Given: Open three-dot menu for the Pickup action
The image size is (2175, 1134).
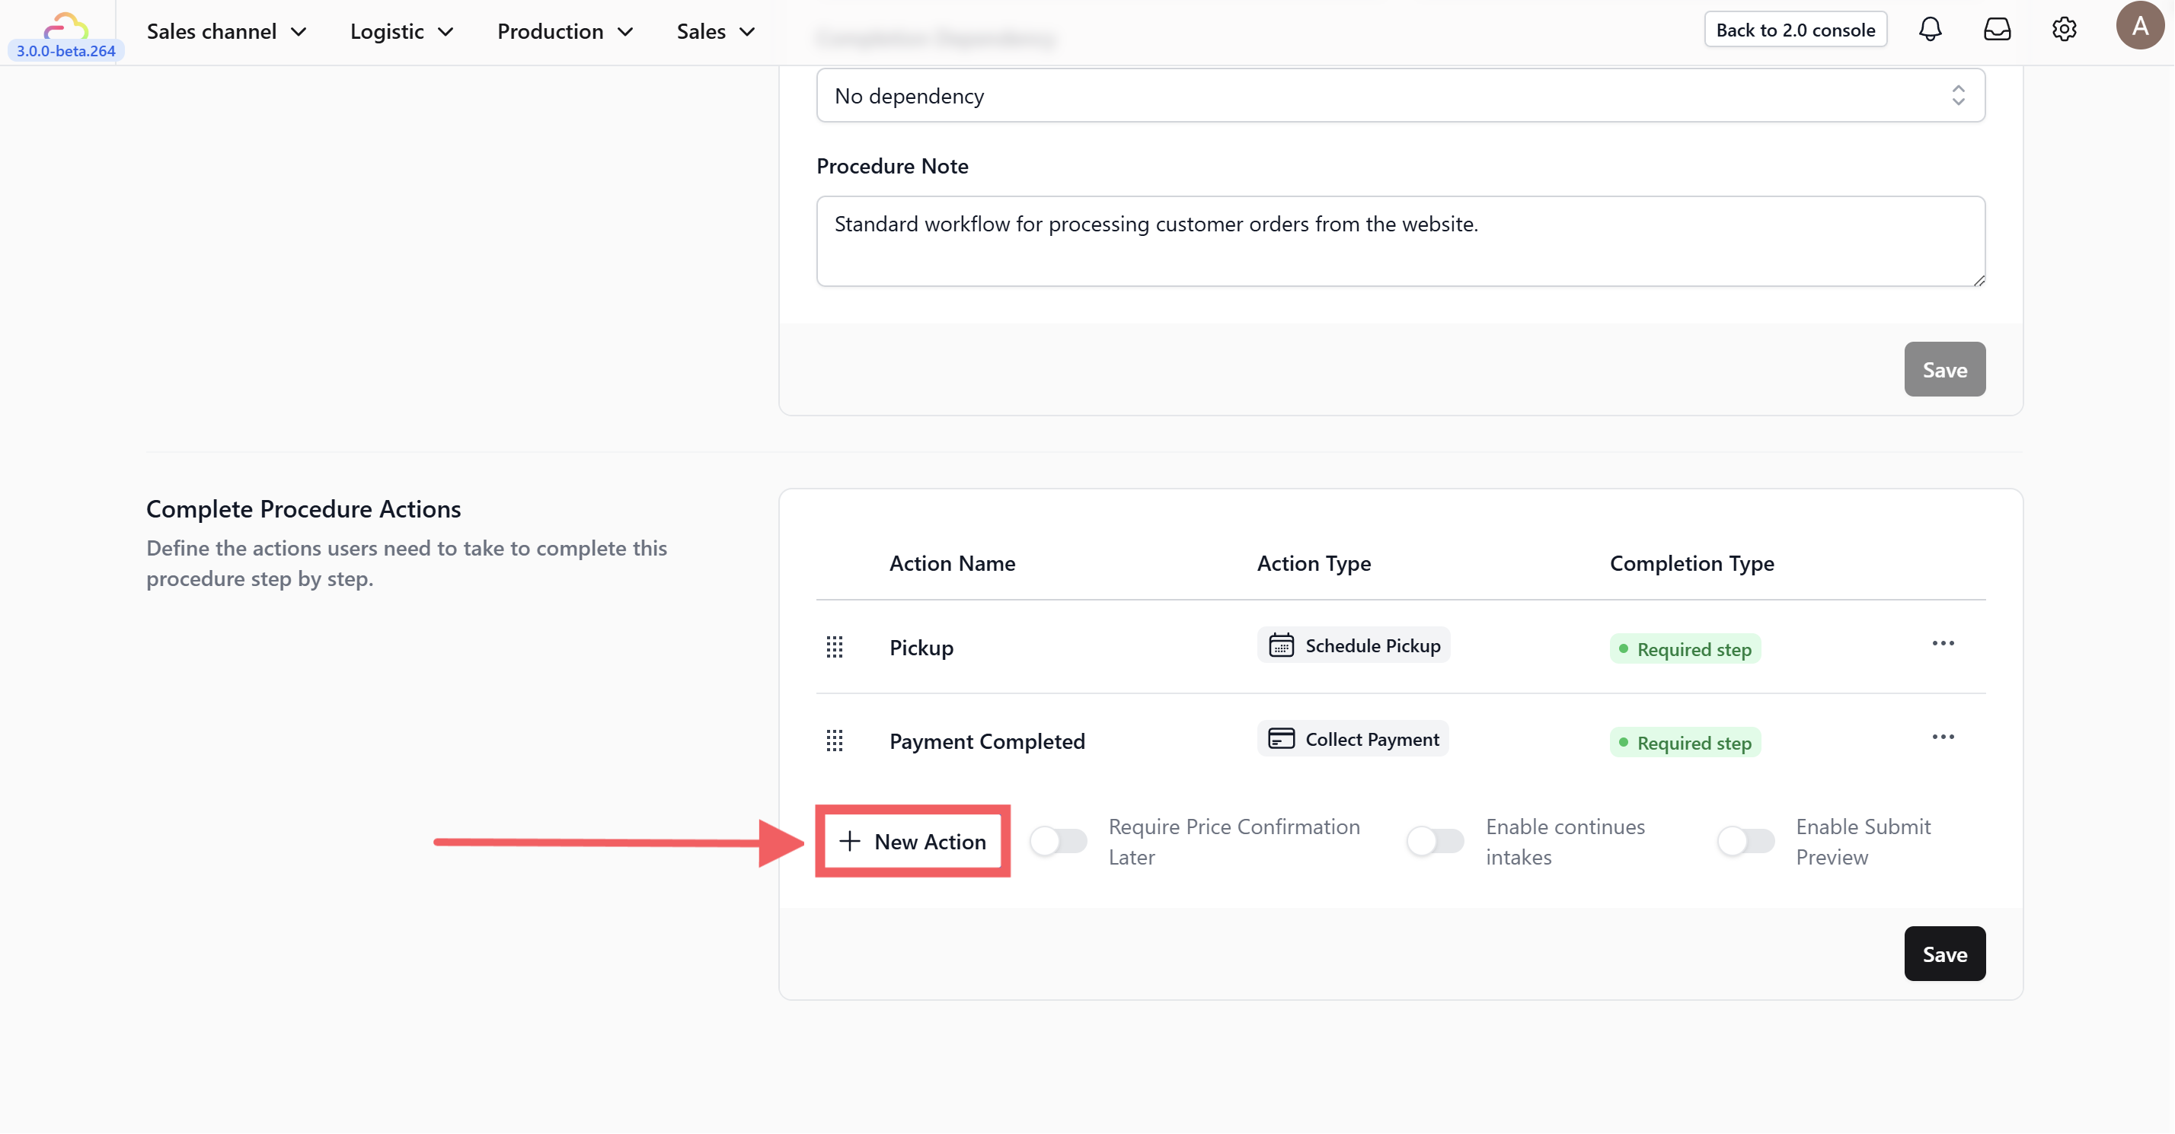Looking at the screenshot, I should point(1943,644).
